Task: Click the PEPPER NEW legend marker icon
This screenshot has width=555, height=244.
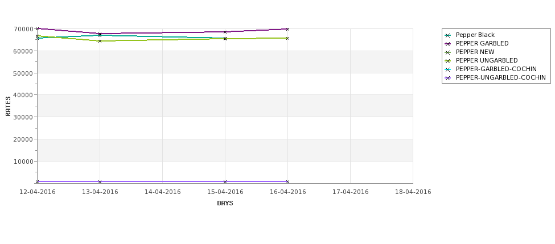Action: point(448,52)
